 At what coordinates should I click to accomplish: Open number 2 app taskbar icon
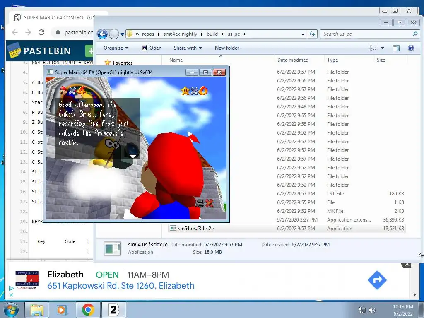(113, 310)
